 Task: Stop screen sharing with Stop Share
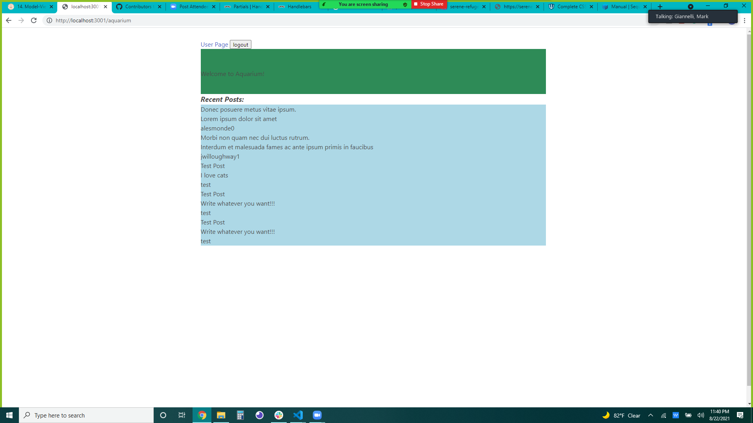(x=429, y=4)
